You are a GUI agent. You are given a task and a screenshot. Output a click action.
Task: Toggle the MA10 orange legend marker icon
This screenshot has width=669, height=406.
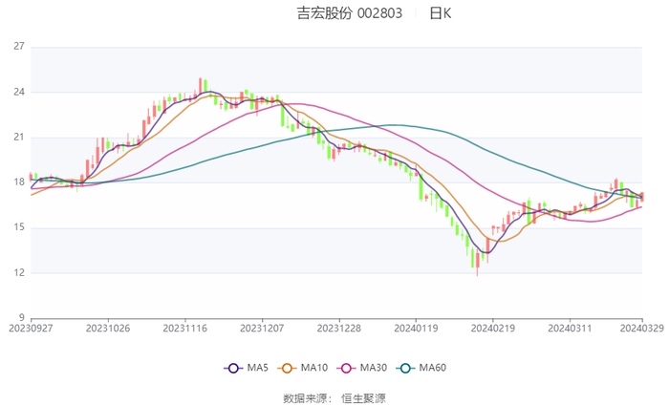[288, 368]
